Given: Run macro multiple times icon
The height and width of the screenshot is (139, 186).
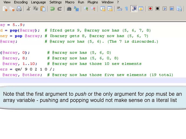Looking at the screenshot, I should 172,9.
